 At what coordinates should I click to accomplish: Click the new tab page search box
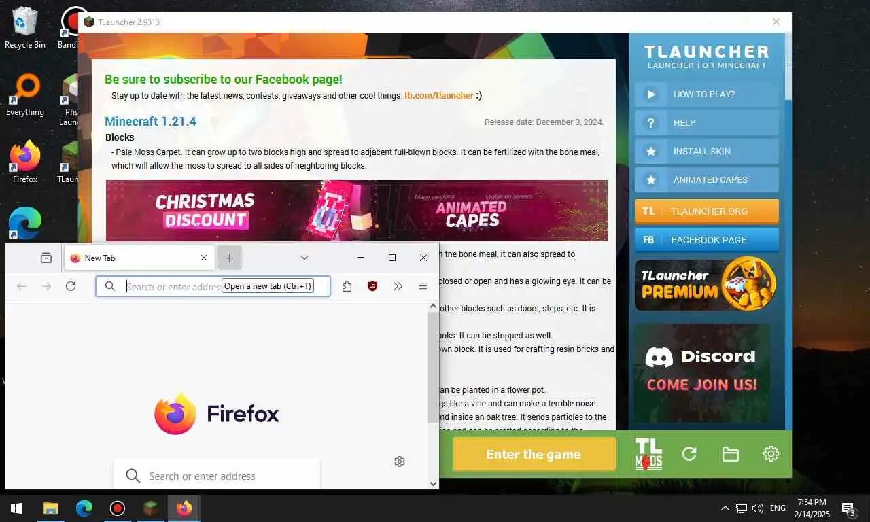tap(216, 475)
